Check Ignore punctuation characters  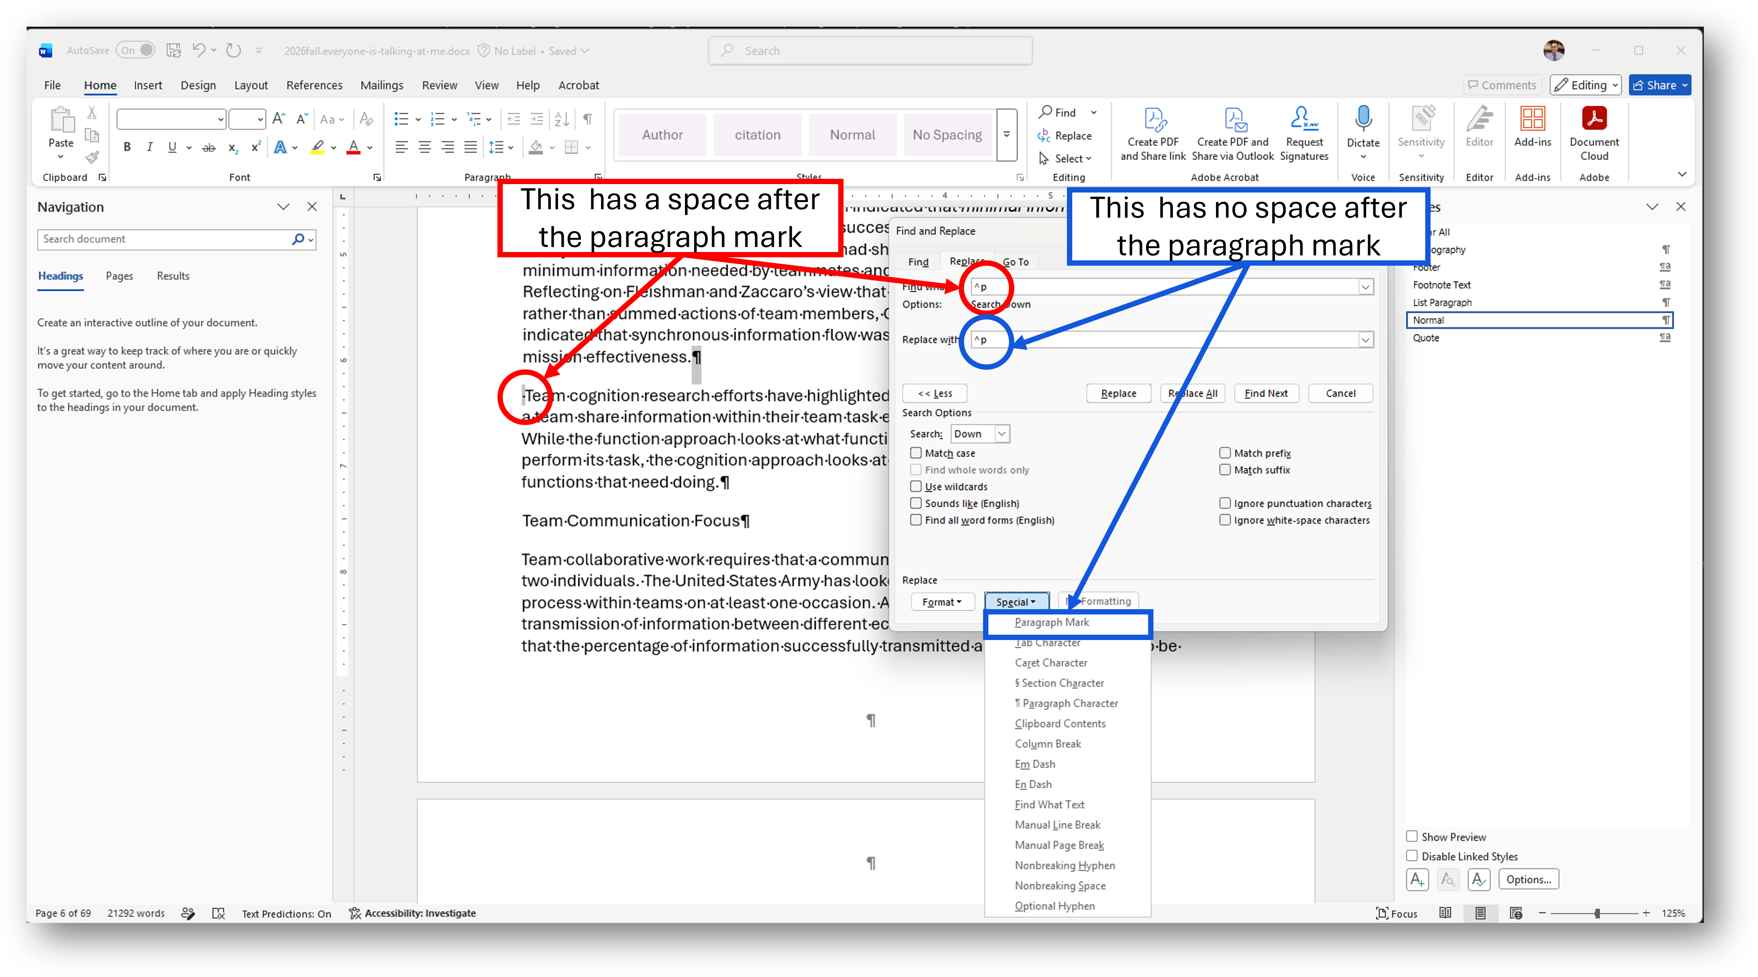point(1225,503)
